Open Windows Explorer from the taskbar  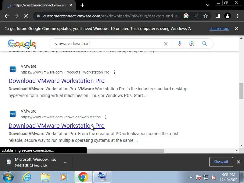45,177
